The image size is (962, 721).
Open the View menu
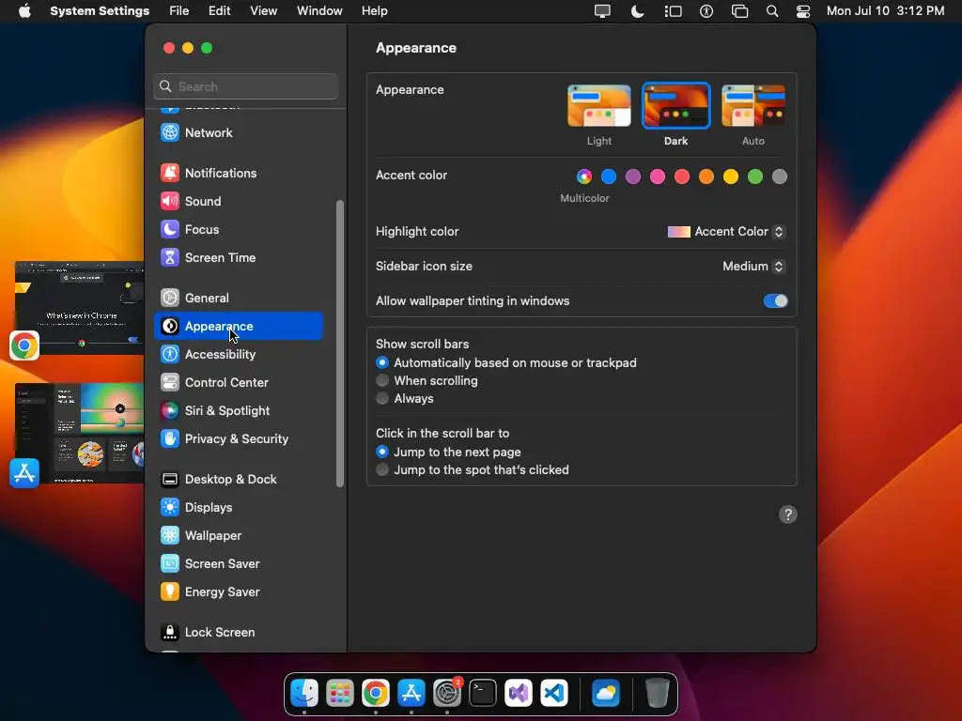(x=264, y=11)
